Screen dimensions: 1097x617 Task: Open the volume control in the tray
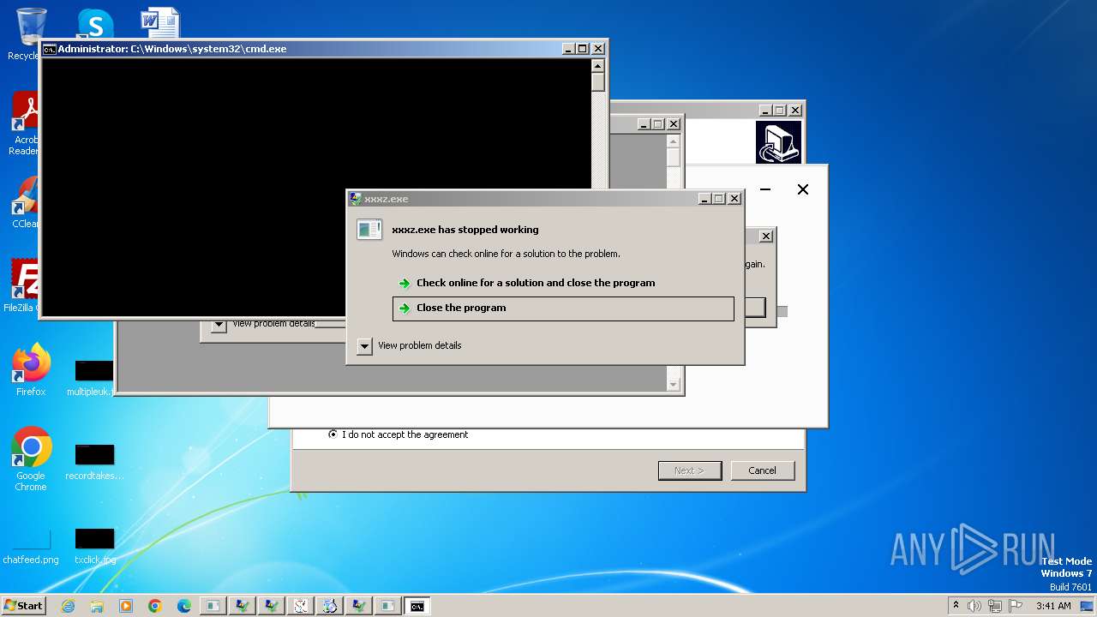coord(974,606)
